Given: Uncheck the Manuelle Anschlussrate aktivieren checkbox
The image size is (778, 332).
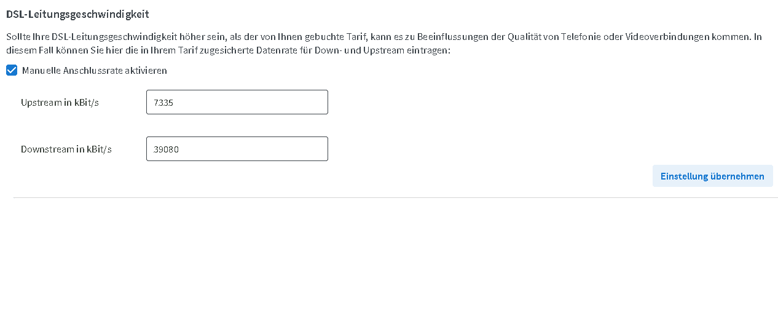Looking at the screenshot, I should pyautogui.click(x=12, y=71).
